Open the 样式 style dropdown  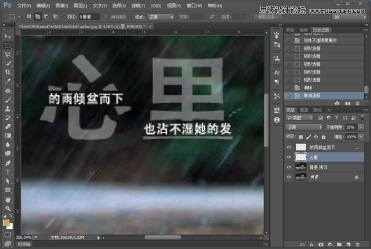coord(161,17)
